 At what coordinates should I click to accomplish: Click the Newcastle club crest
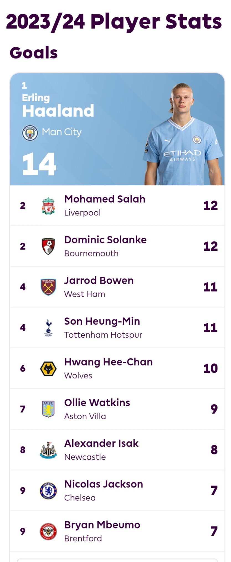(48, 450)
